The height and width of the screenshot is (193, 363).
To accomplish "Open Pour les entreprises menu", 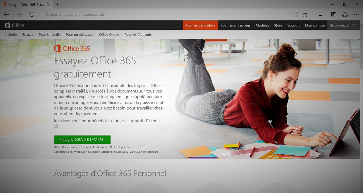I will pos(235,25).
